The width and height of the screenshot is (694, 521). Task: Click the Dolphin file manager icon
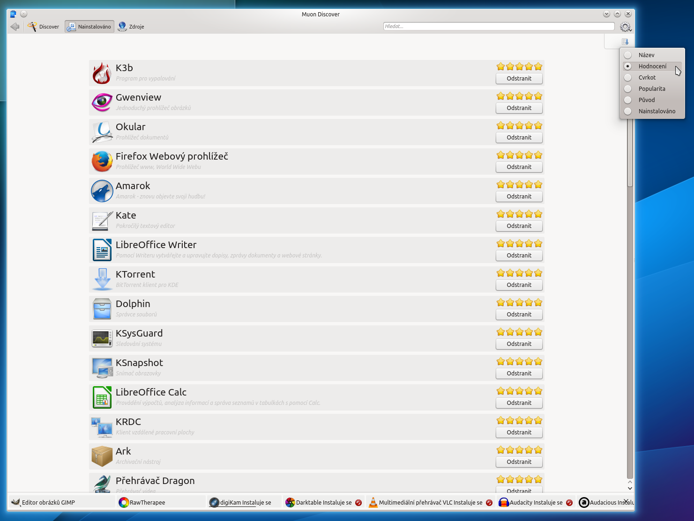(102, 309)
